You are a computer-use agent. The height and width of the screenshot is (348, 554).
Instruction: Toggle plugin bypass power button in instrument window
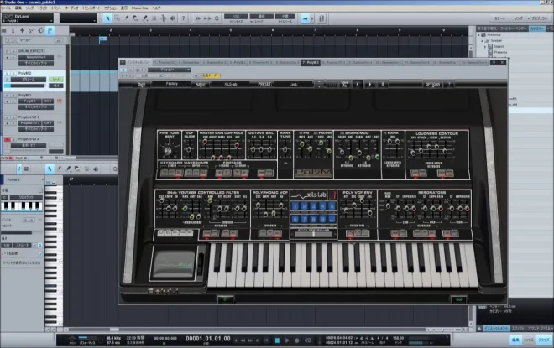click(x=123, y=70)
